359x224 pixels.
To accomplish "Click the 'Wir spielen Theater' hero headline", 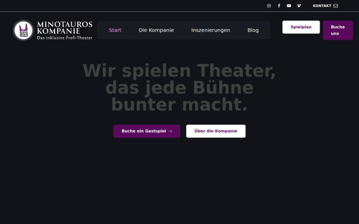I will click(180, 88).
